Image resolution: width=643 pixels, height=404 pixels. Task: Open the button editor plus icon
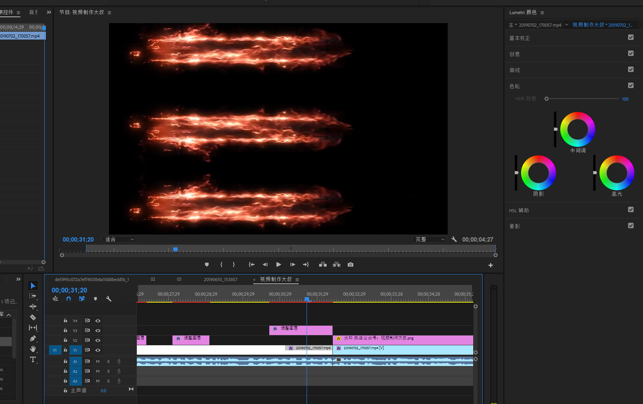(490, 265)
